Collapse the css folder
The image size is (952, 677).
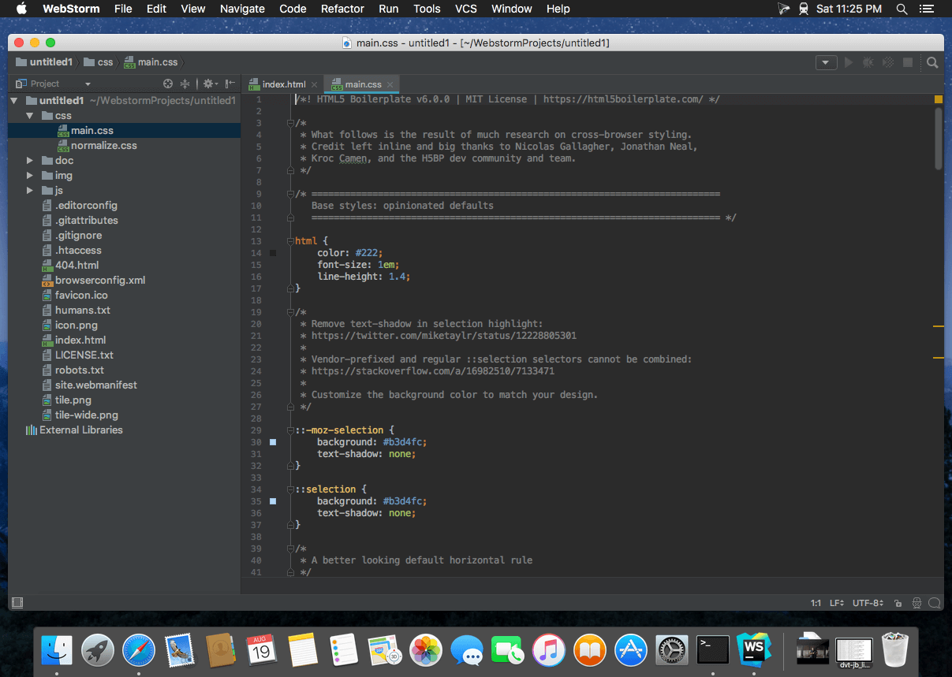[29, 116]
